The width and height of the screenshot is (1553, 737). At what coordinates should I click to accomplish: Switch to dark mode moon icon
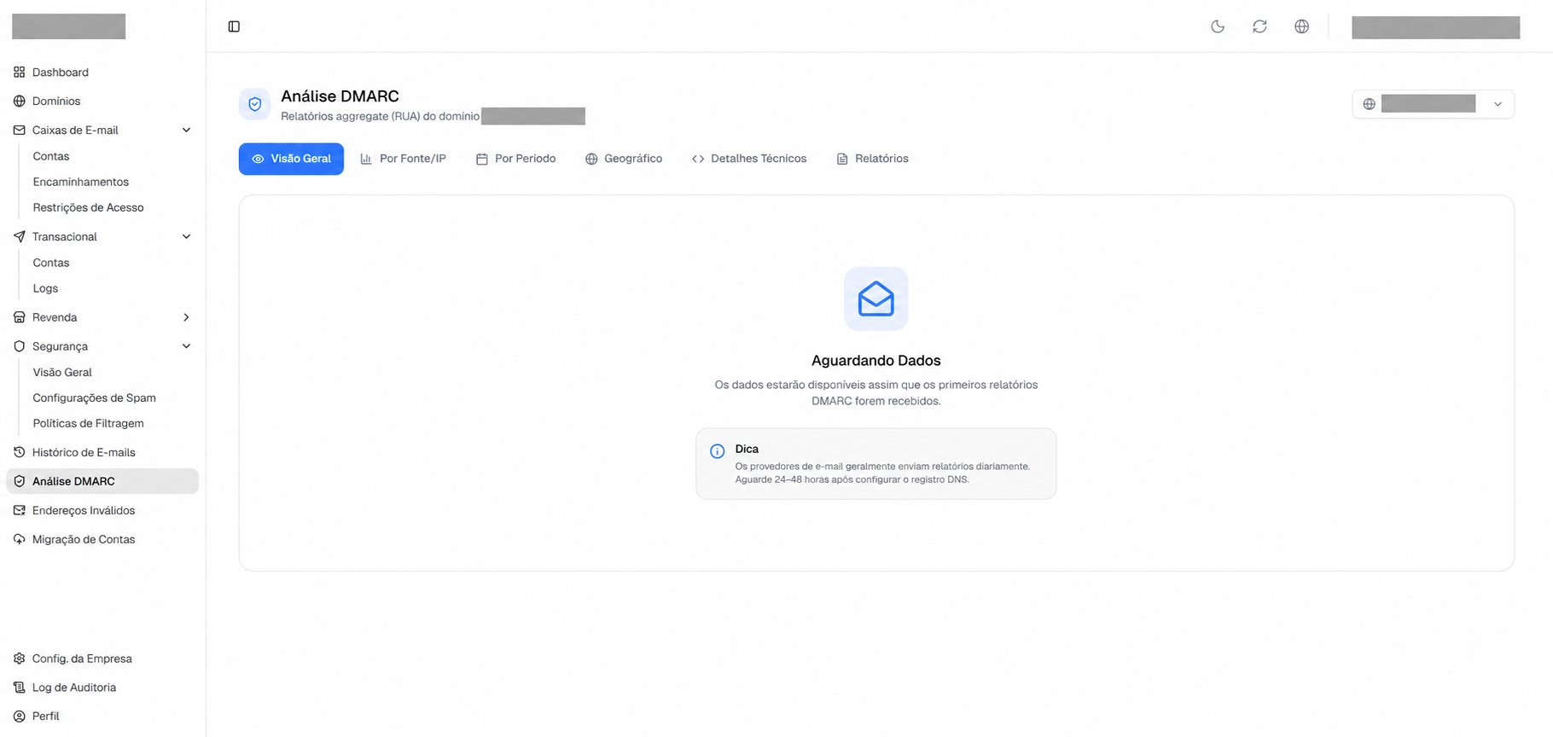pyautogui.click(x=1218, y=26)
